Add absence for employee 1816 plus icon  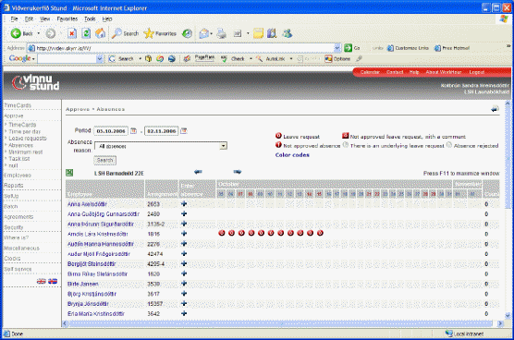(184, 234)
